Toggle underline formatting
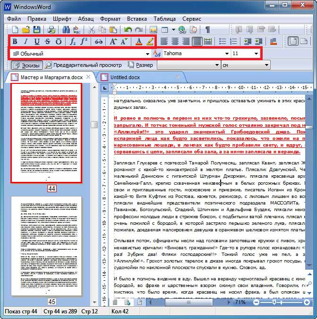317x319 pixels. [x=37, y=41]
